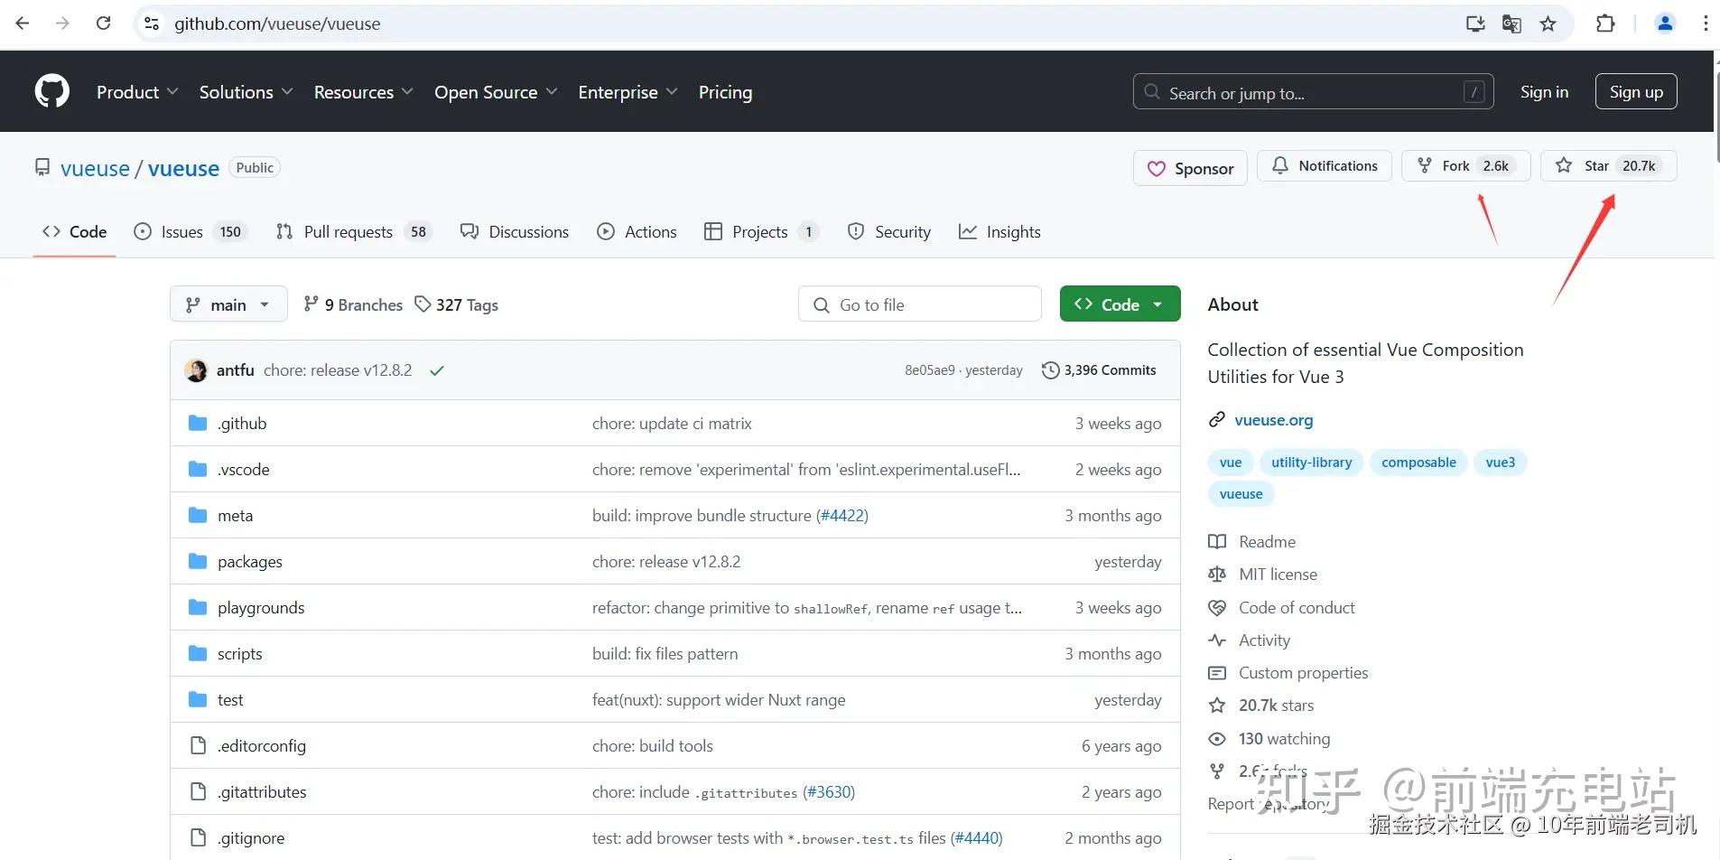Click the Sign in link

coord(1544,91)
